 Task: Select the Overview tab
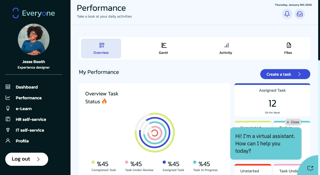pos(101,49)
